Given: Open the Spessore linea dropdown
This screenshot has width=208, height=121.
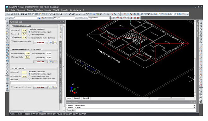Looking at the screenshot, I should point(99,18).
